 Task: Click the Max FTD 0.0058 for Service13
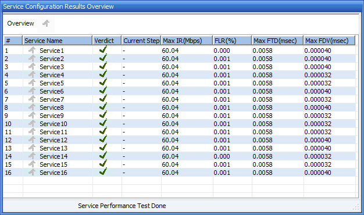(x=263, y=148)
